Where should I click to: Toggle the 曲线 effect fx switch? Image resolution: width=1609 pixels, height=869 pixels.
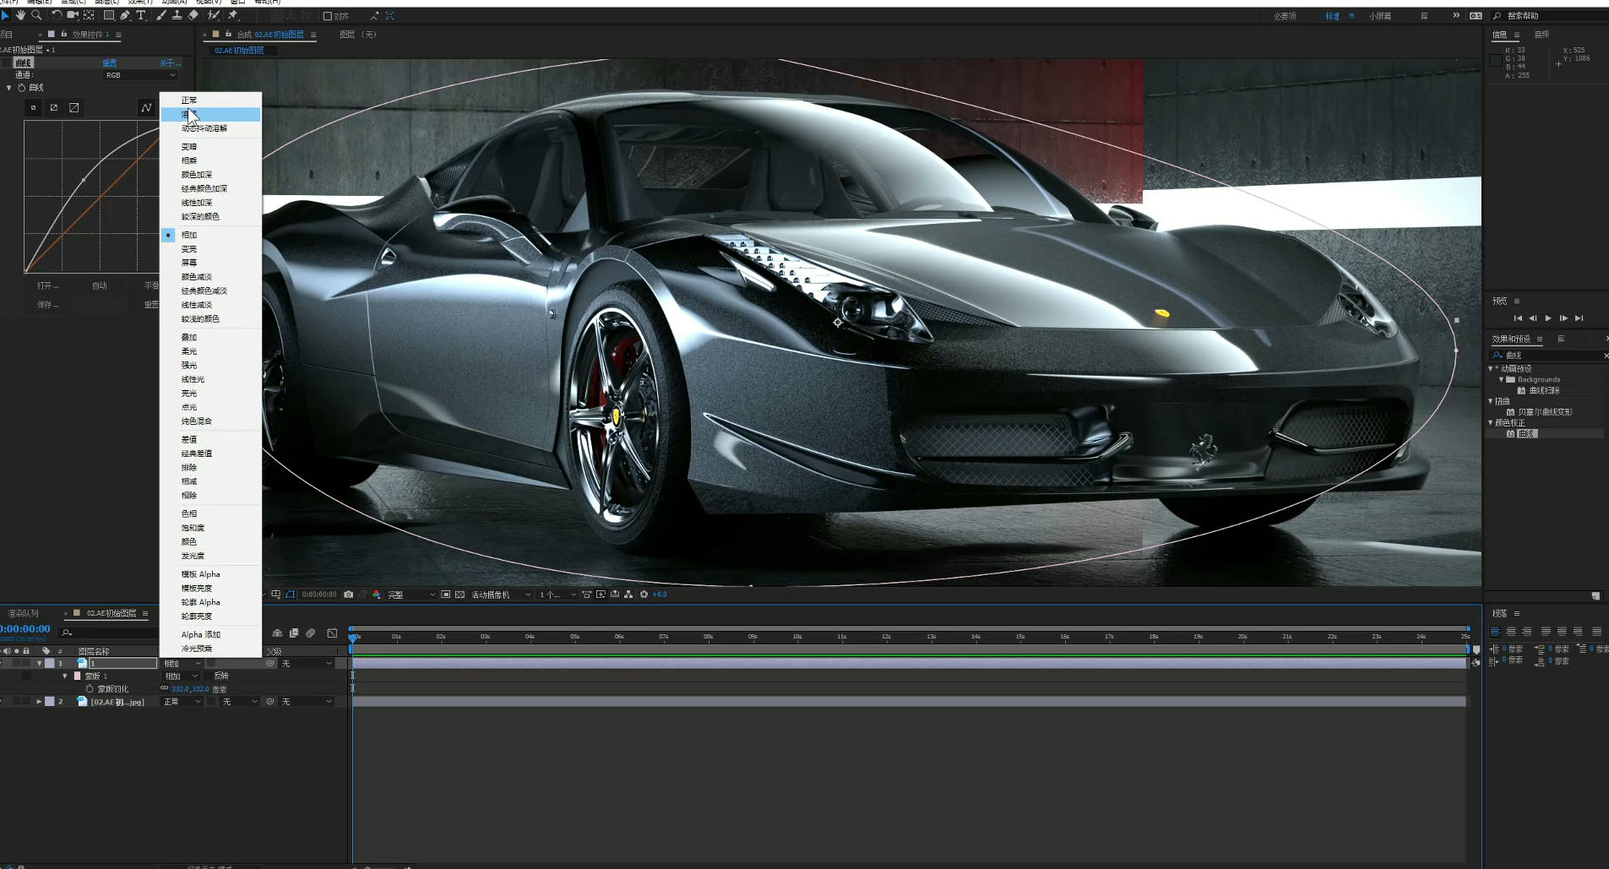tap(7, 62)
